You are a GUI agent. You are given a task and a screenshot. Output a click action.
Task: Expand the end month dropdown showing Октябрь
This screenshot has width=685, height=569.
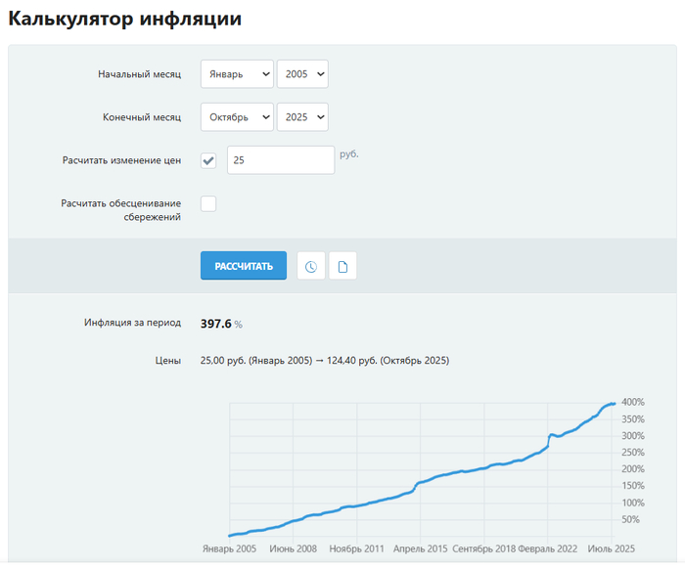coord(237,117)
